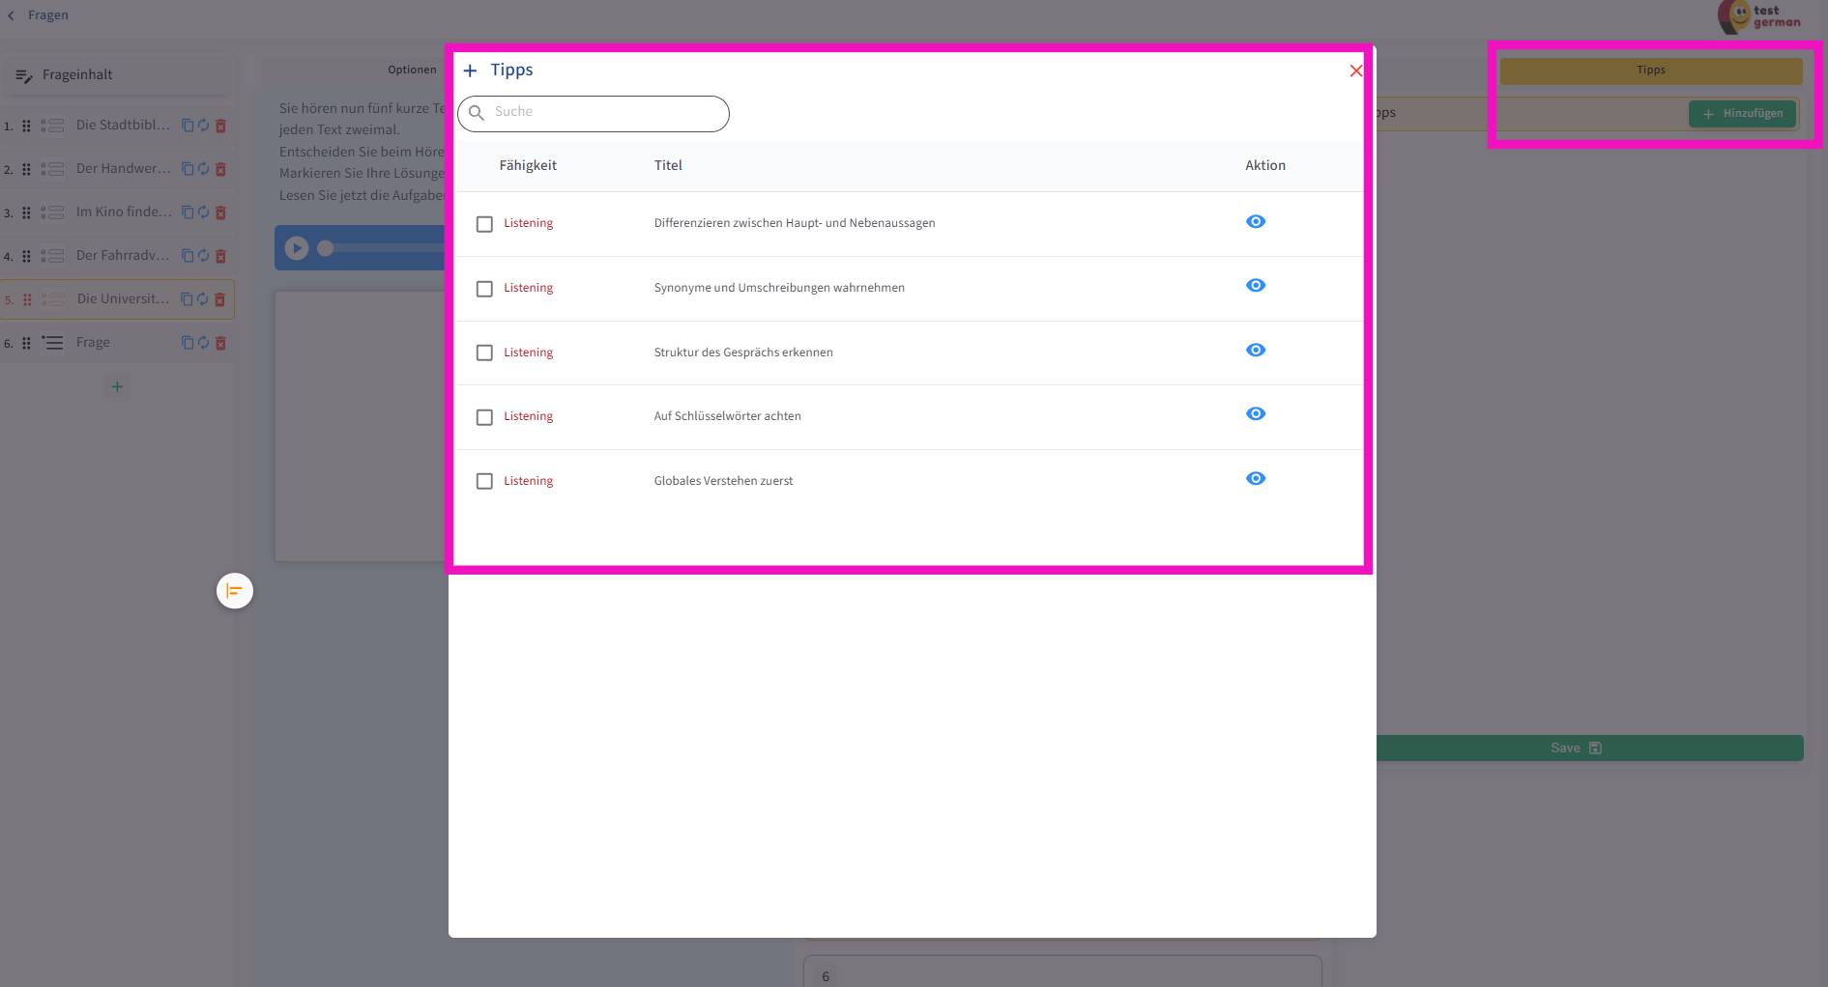
Task: Open the Optionen tab
Action: pos(412,70)
